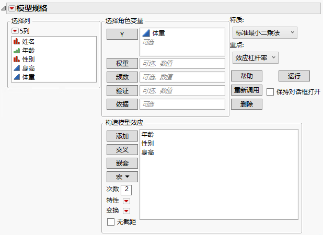Image resolution: width=323 pixels, height=235 pixels.
Task: Open the 宏 dropdown menu
Action: [122, 177]
